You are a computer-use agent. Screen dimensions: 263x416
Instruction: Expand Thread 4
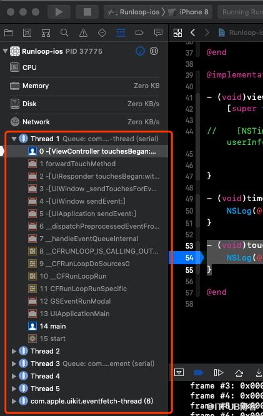14,376
